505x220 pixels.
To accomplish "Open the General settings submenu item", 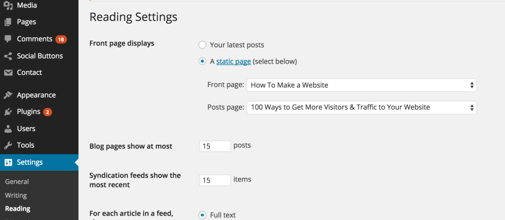I will pyautogui.click(x=17, y=182).
